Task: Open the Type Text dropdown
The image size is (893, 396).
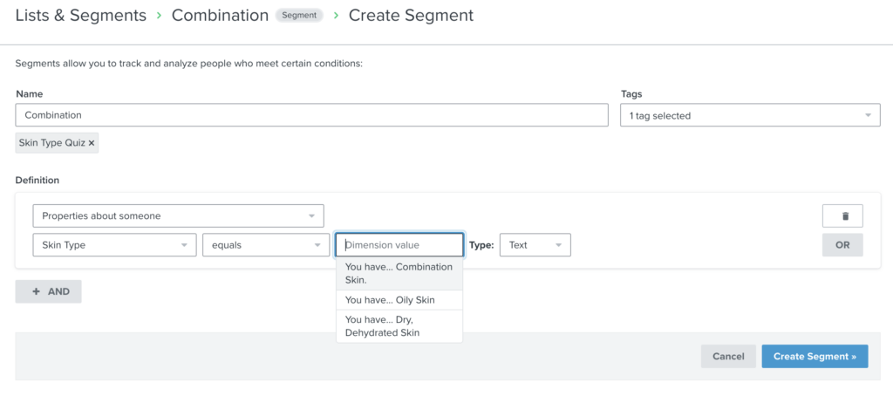Action: (x=535, y=245)
